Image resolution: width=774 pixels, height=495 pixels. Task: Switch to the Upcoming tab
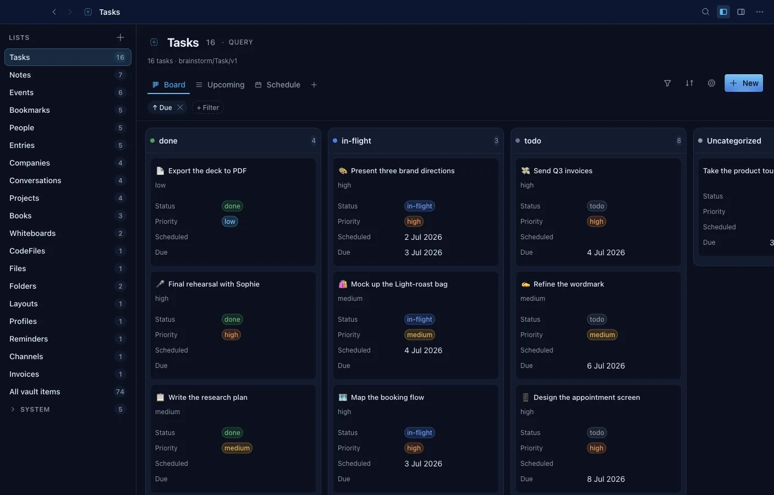220,85
